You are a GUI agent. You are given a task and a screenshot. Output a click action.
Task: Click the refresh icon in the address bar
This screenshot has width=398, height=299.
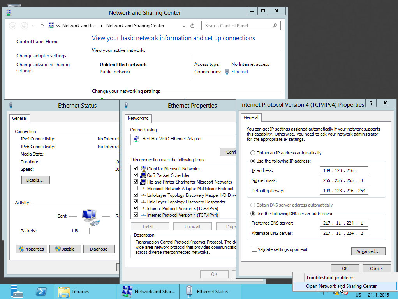tap(192, 26)
